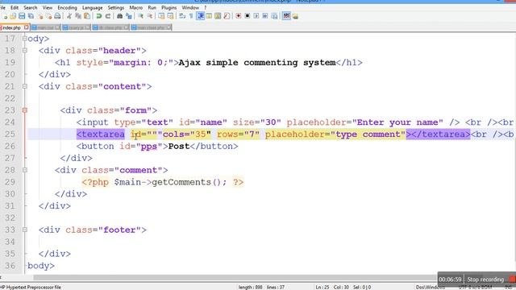Open the Language menu
The image size is (516, 290).
93,7
